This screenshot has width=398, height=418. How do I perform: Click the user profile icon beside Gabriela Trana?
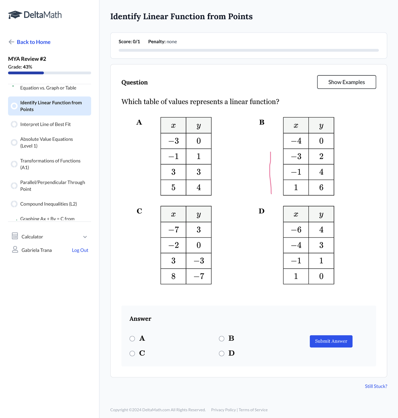[x=15, y=250]
